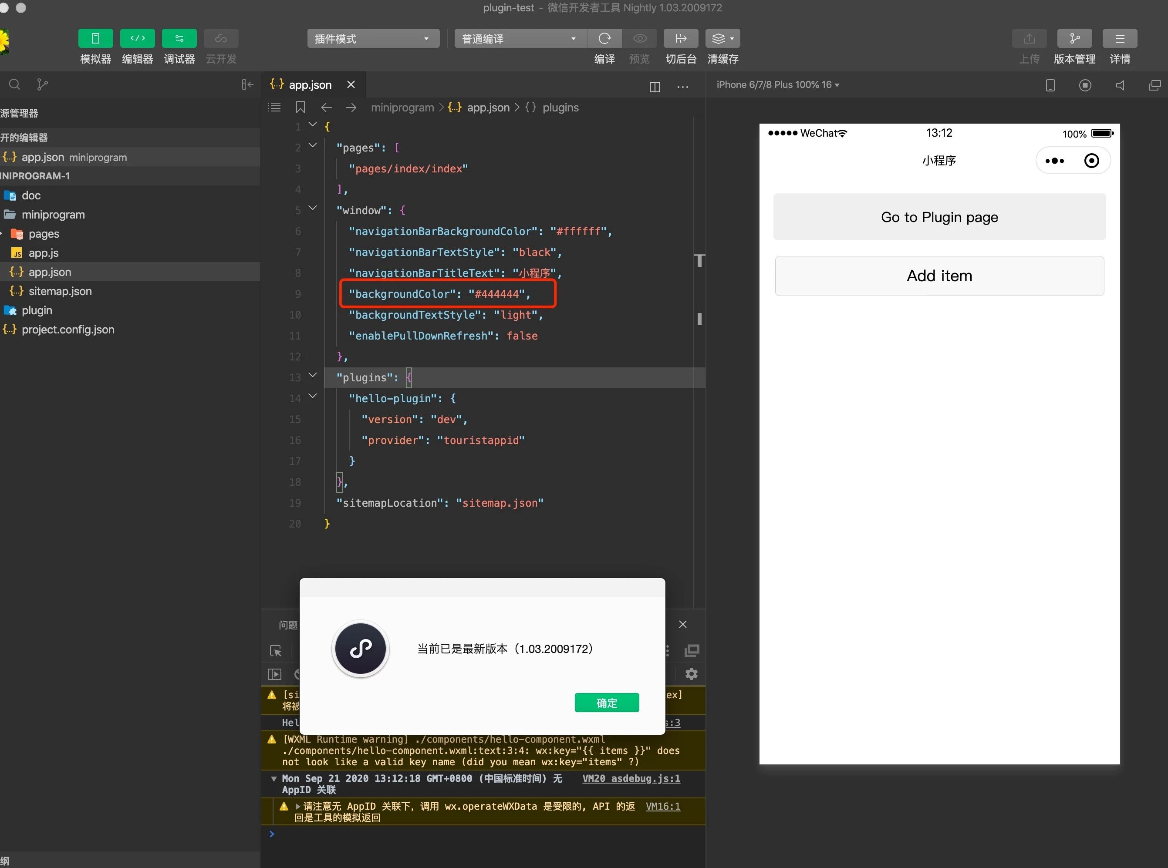Image resolution: width=1168 pixels, height=868 pixels.
Task: Confirm the version dialog with 确定
Action: point(606,703)
